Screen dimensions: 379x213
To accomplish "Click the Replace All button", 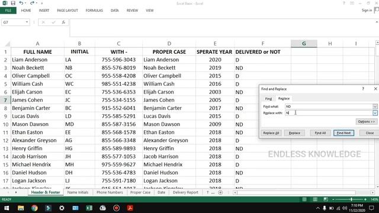I will coord(271,133).
